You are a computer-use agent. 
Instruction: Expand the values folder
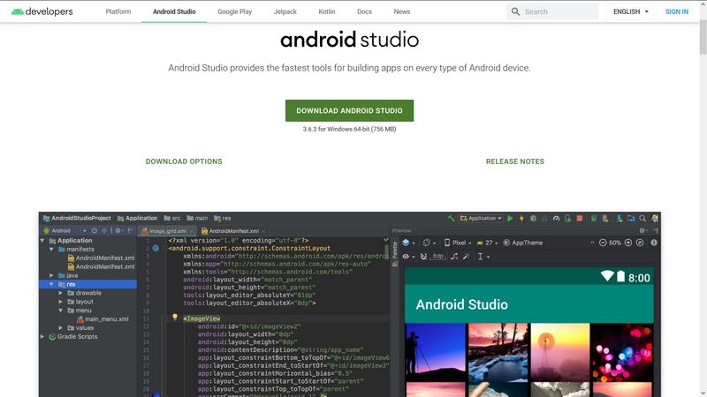pos(60,327)
